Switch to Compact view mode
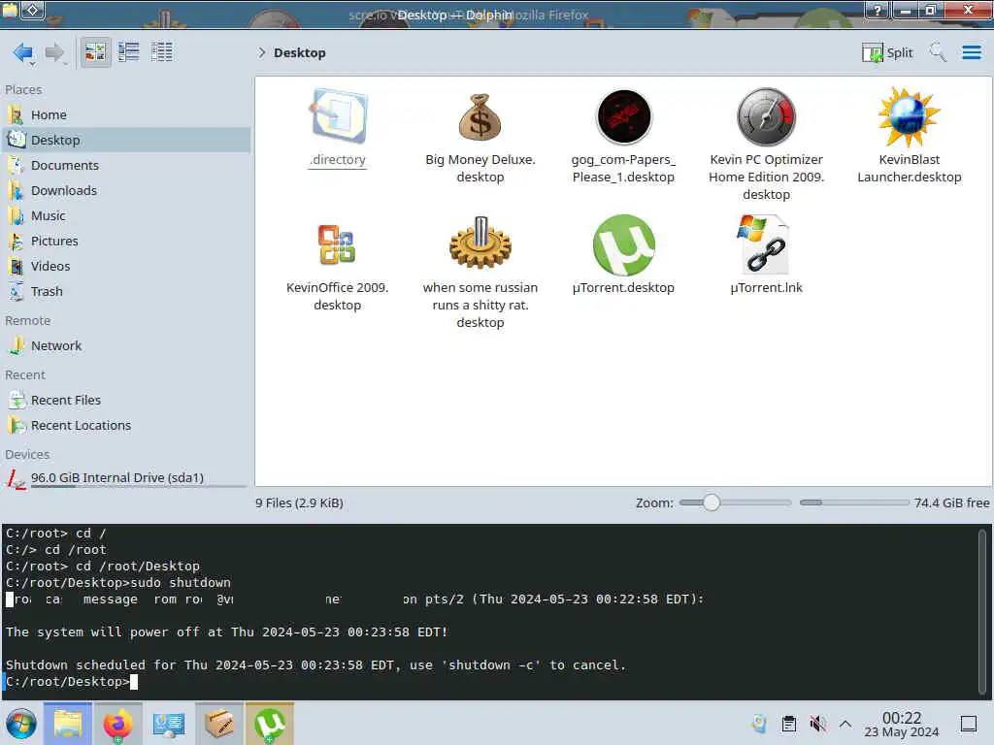994x745 pixels. click(x=129, y=52)
